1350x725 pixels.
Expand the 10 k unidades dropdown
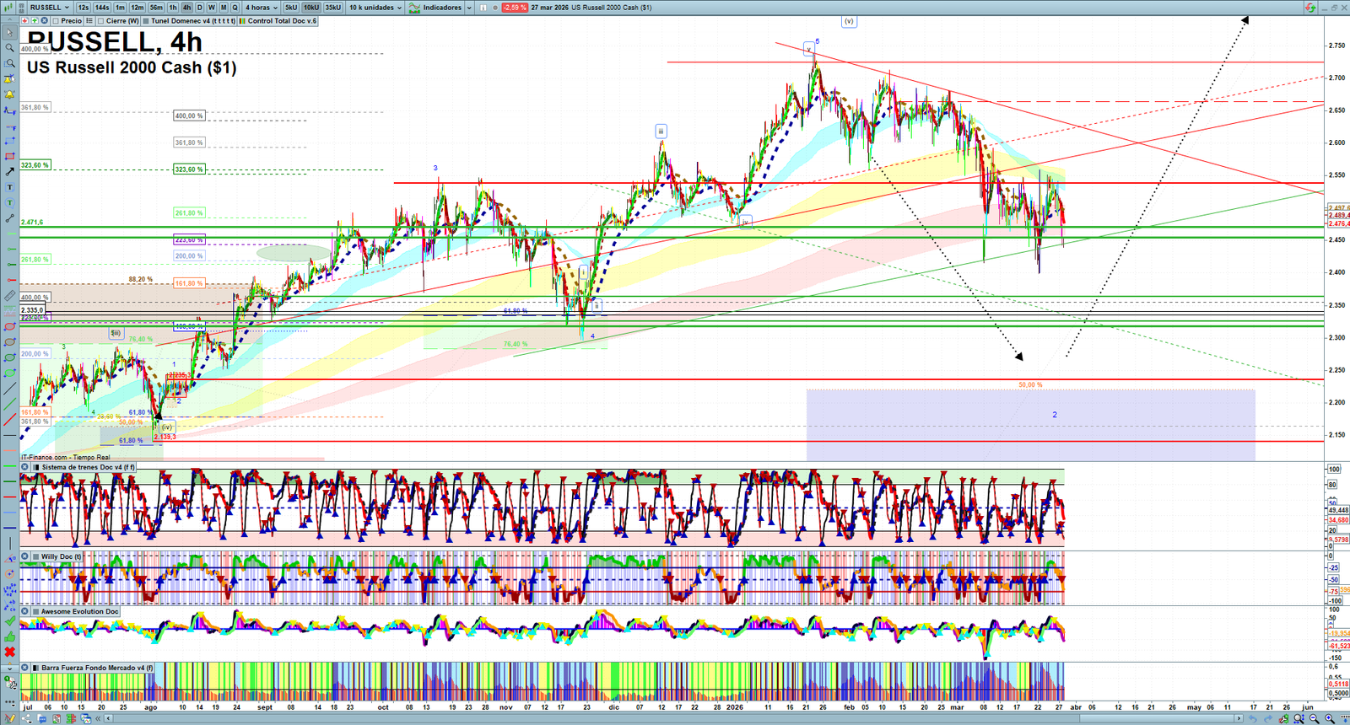tap(375, 8)
